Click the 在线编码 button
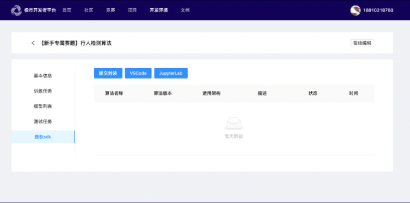 362,43
